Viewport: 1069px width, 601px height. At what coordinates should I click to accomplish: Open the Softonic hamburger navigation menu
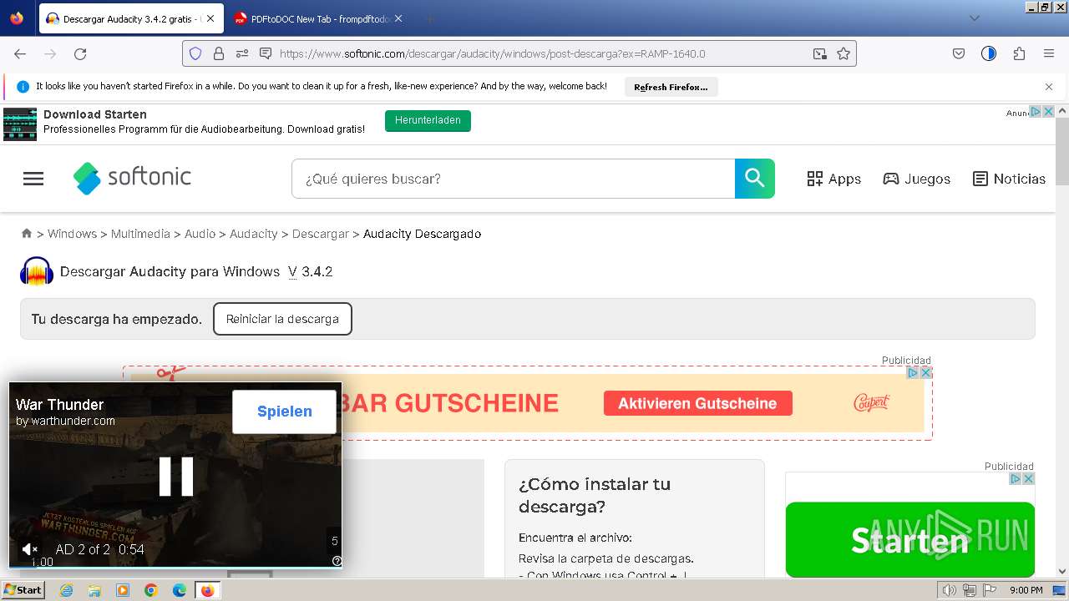pyautogui.click(x=33, y=179)
